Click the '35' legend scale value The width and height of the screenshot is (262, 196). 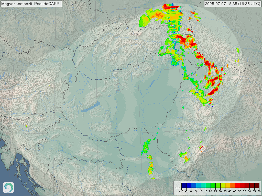coord(225,191)
